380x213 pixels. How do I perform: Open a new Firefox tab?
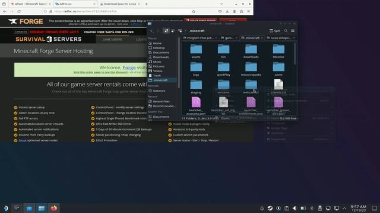[x=146, y=4]
